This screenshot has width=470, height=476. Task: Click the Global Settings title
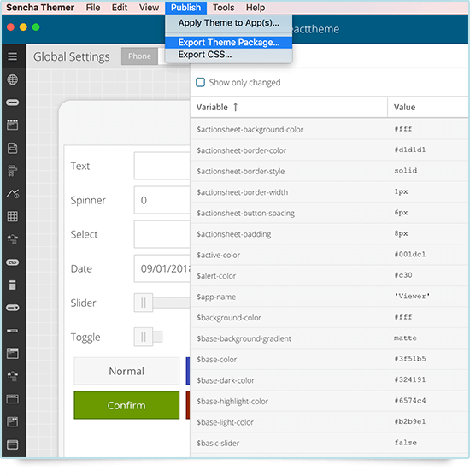click(71, 56)
